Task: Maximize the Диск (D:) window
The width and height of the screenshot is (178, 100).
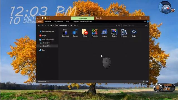Action: tap(140, 18)
